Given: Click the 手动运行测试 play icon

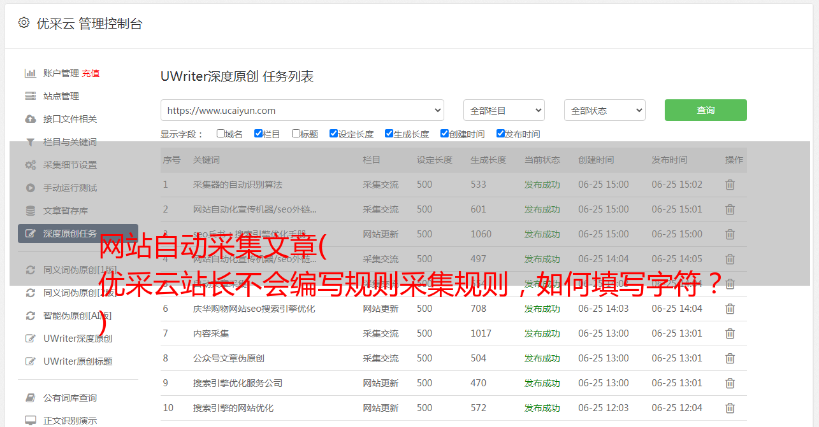Looking at the screenshot, I should [30, 188].
